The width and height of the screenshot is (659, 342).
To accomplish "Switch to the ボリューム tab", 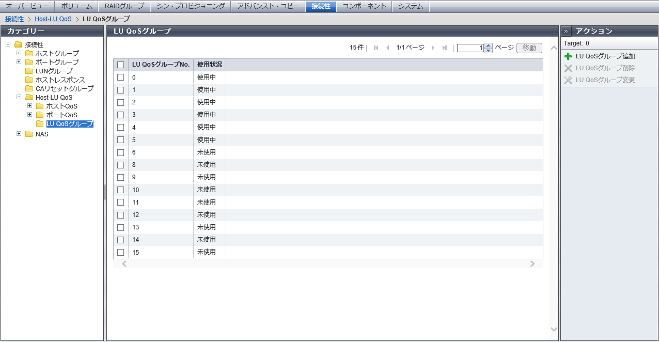I will (x=76, y=6).
